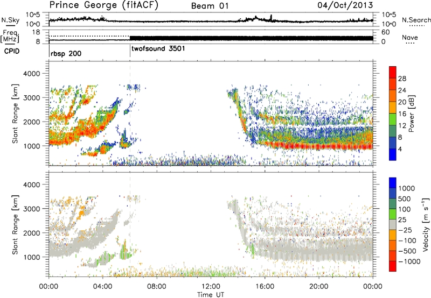
Task: Click the '04:00' time tick label
Action: [103, 287]
